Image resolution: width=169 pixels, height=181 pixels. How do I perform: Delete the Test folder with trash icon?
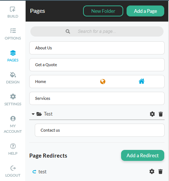pyautogui.click(x=161, y=114)
